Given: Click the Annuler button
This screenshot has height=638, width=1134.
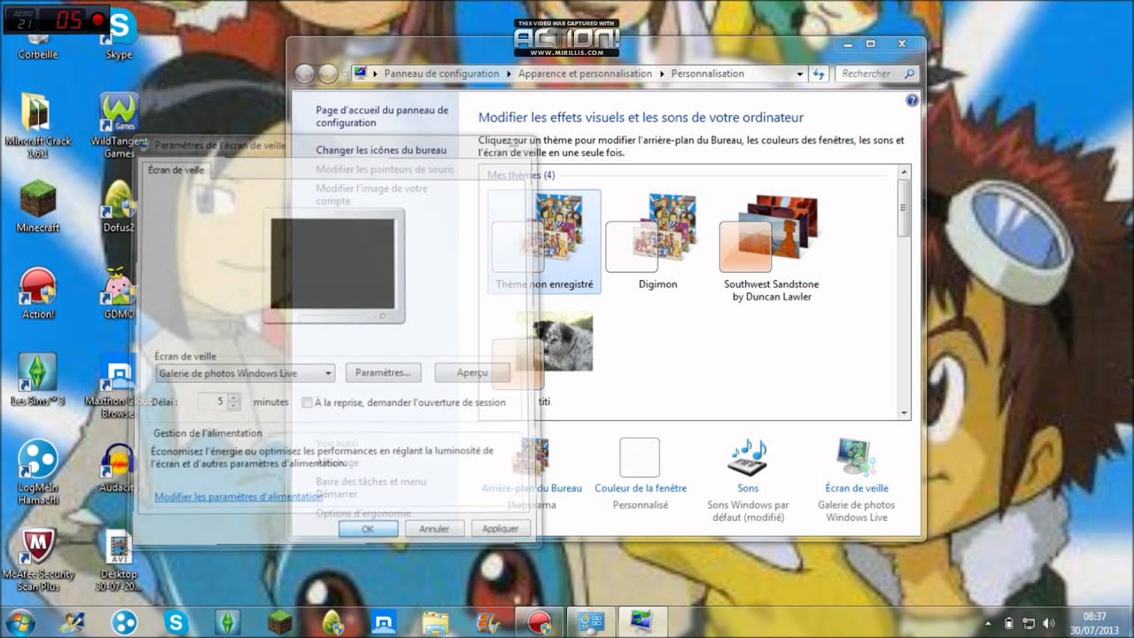Looking at the screenshot, I should pos(434,529).
